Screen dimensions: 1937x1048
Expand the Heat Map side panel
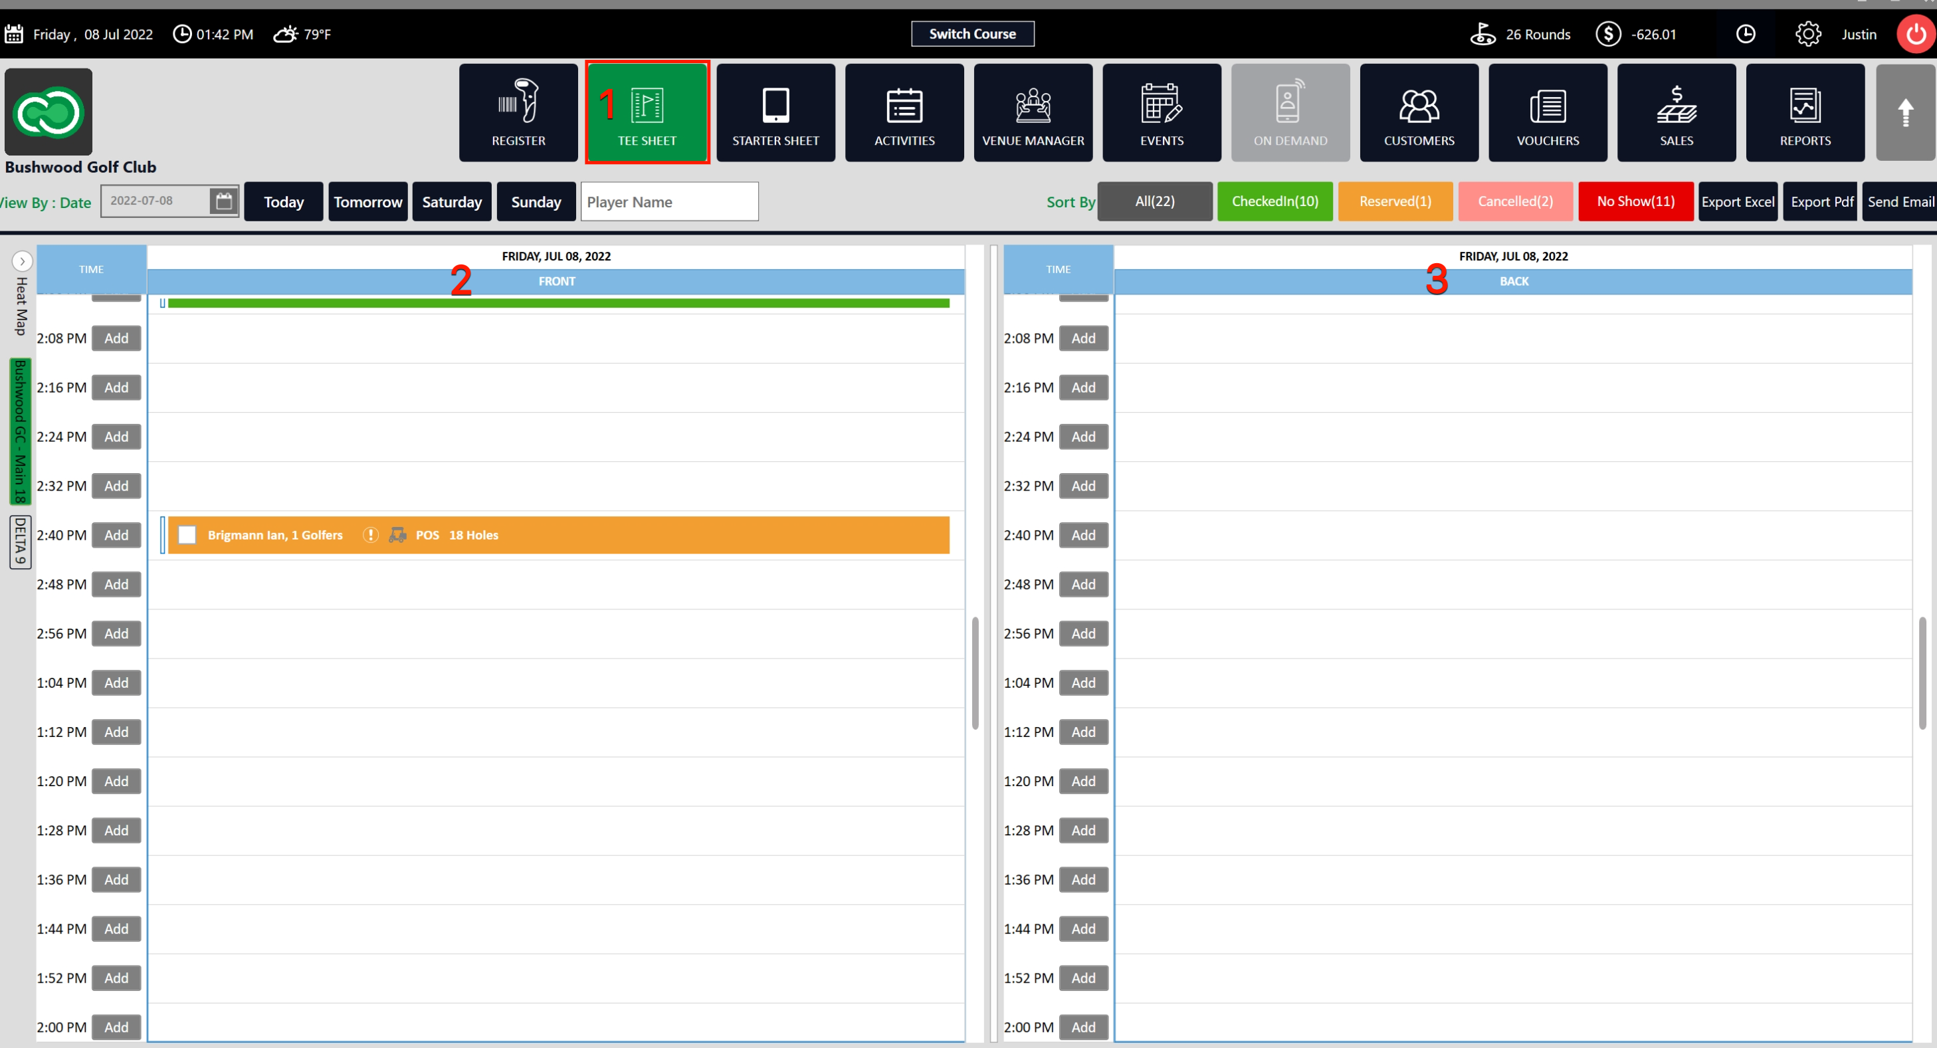[x=22, y=262]
